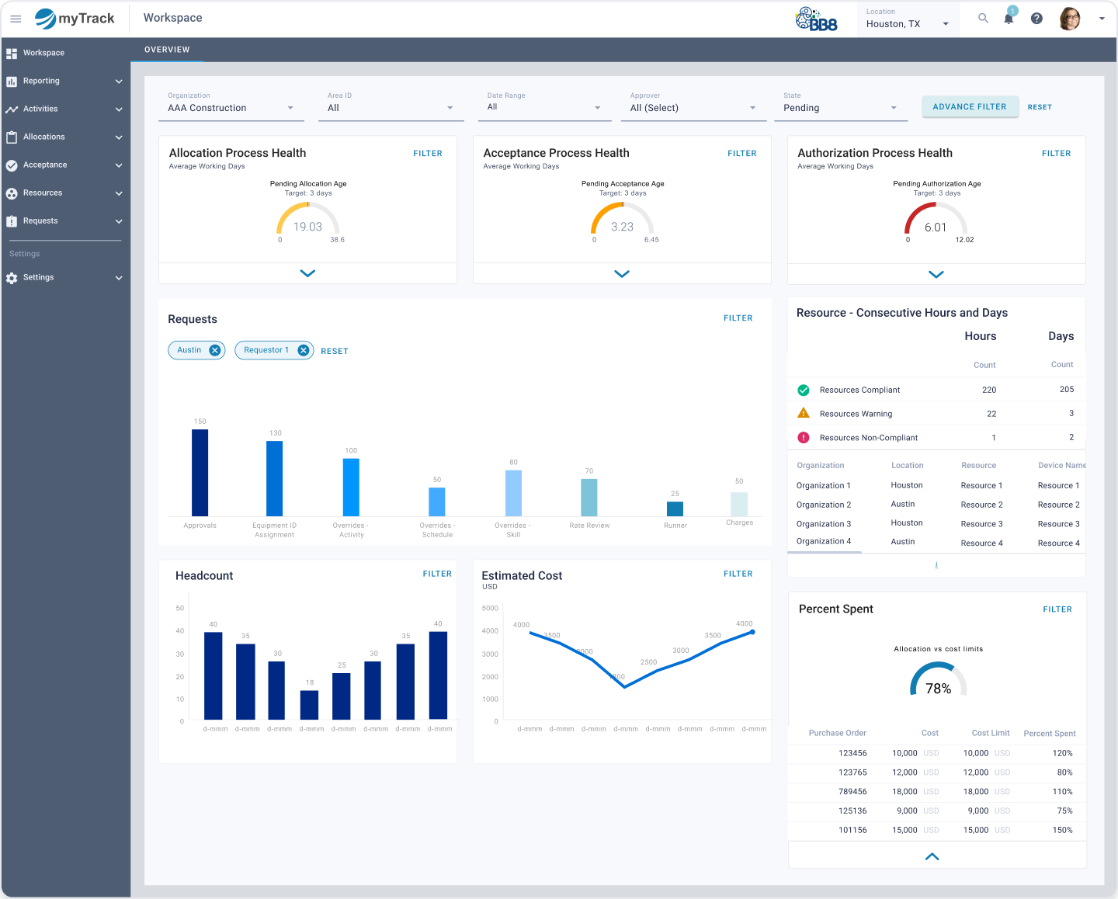
Task: Click the BB8 company logo
Action: click(816, 19)
